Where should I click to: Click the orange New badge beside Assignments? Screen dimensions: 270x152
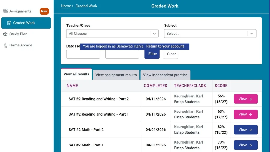point(44,11)
